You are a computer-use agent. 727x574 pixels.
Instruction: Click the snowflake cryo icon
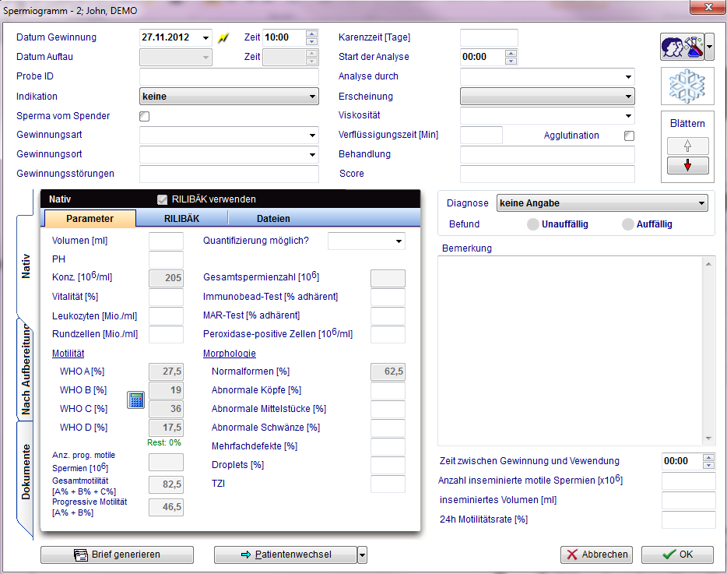click(x=687, y=86)
